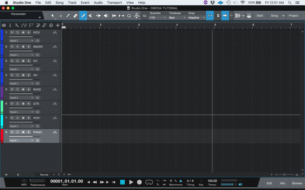Show automation with the curve icon

tap(24, 25)
